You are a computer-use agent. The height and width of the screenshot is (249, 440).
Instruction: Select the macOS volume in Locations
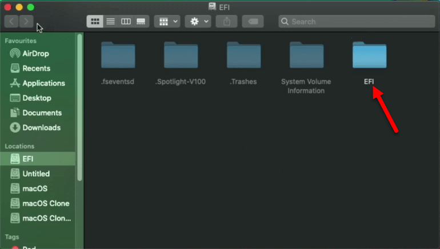pyautogui.click(x=38, y=188)
